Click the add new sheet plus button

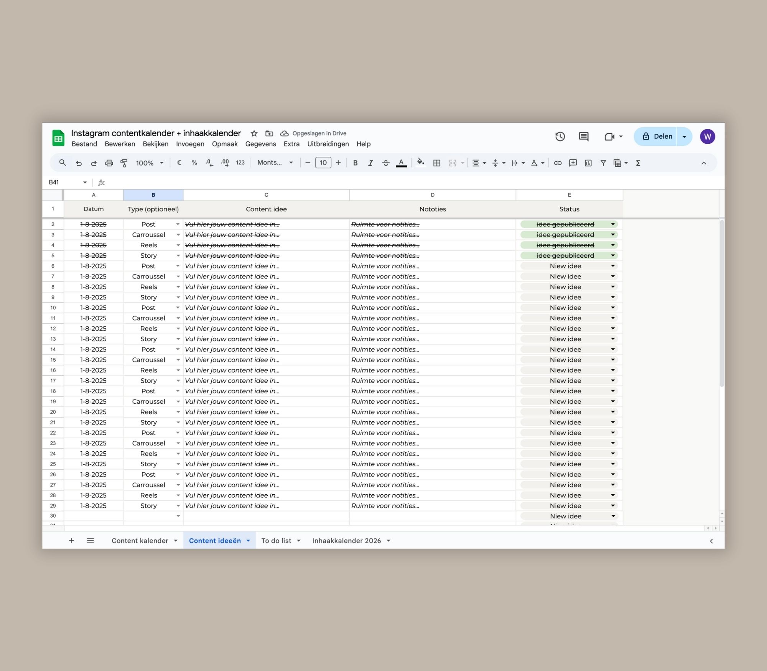(x=71, y=541)
